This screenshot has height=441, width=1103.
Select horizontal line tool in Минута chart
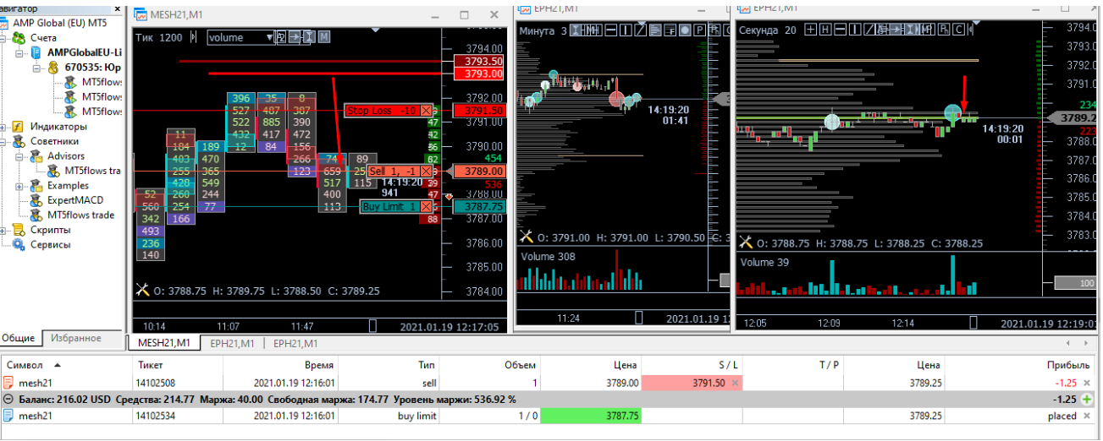[610, 30]
